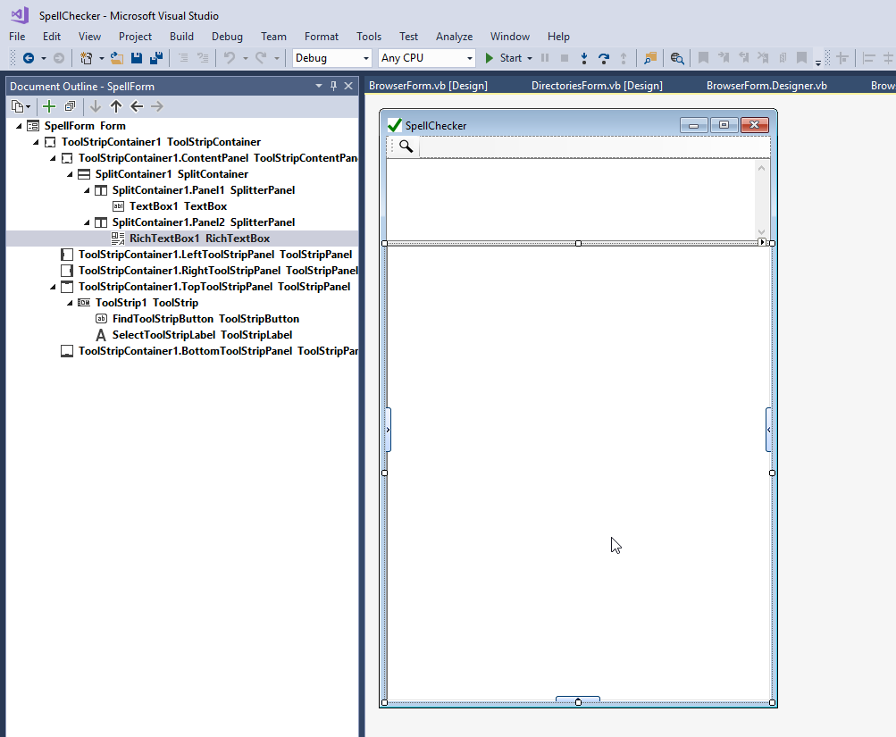Click the TextBox scrollbar up arrow on form
Screen dimensions: 896x737
761,168
